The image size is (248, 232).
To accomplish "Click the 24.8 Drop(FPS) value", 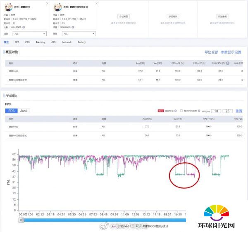I will pyautogui.click(x=220, y=80).
